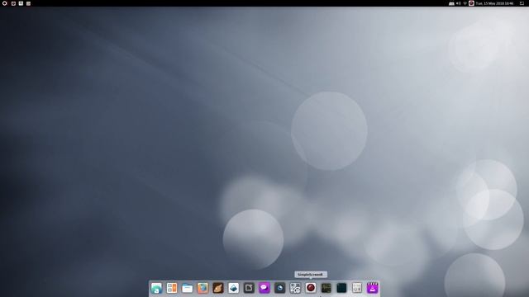Open keyboard indicator in system tray

[451, 3]
